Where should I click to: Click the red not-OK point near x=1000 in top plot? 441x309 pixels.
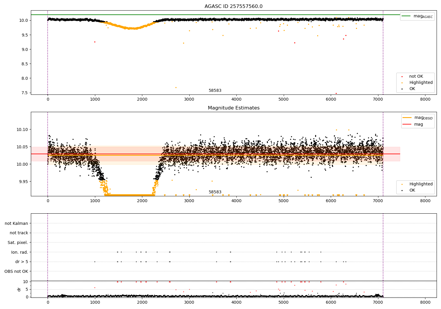tap(95, 42)
